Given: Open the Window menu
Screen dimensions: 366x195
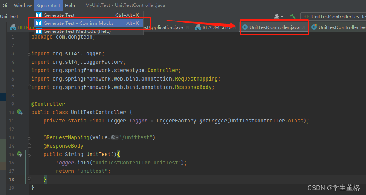Looking at the screenshot, I should click(x=23, y=5).
